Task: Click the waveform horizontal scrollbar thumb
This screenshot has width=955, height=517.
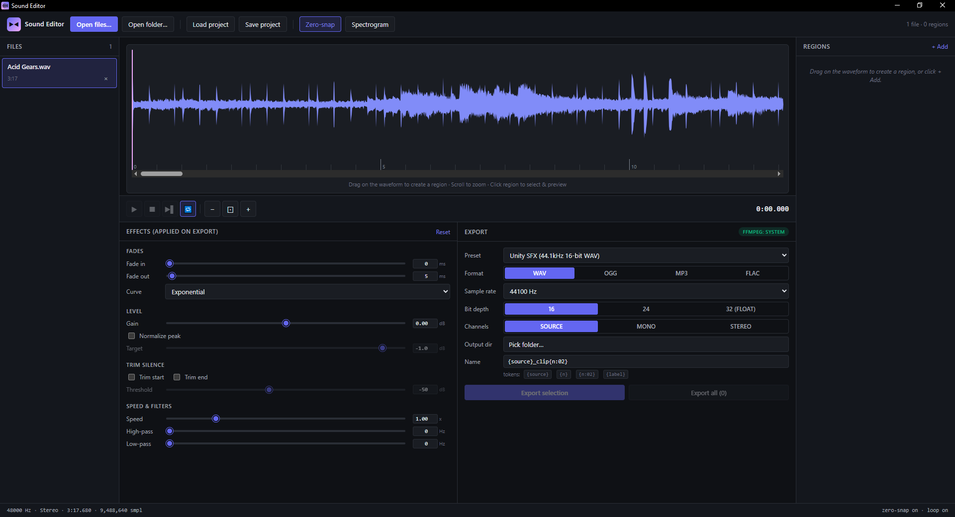Action: pos(162,174)
